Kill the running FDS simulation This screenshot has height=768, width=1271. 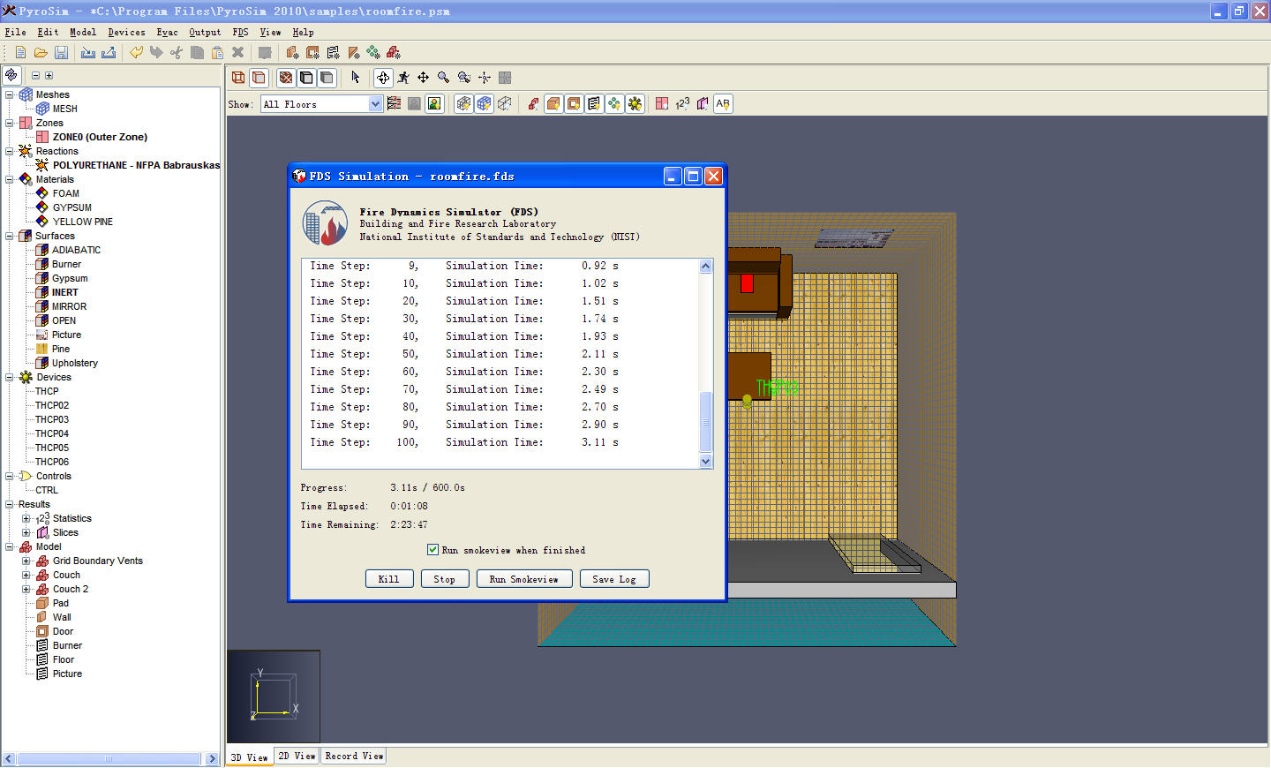(x=388, y=579)
